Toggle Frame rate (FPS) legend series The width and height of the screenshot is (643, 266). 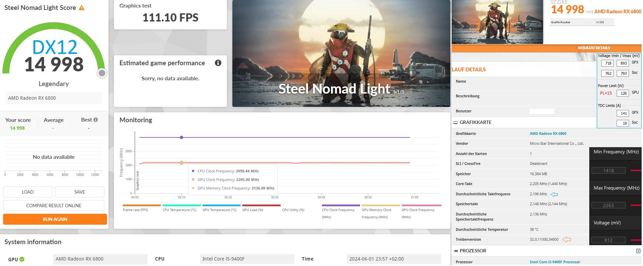tap(142, 208)
